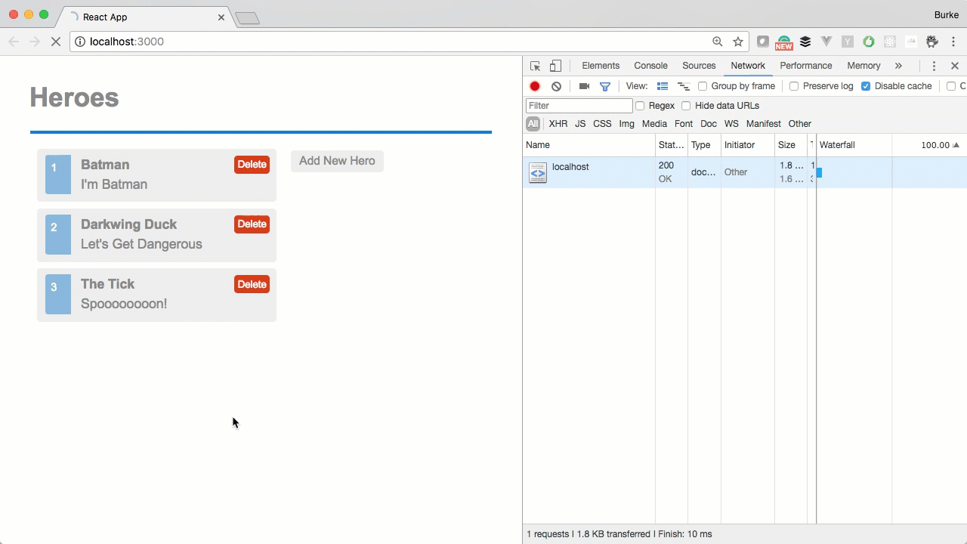Delete the Batman hero
The height and width of the screenshot is (544, 967).
tap(252, 165)
